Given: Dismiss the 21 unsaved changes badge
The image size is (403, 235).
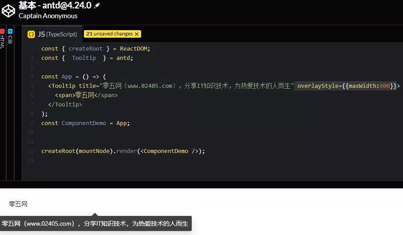Looking at the screenshot, I should pyautogui.click(x=137, y=34).
